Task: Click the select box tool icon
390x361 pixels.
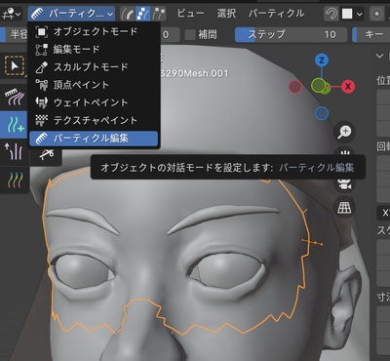Action: coord(15,65)
